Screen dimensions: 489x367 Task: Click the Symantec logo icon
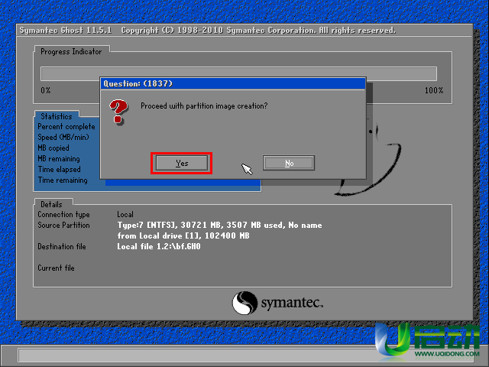click(244, 303)
